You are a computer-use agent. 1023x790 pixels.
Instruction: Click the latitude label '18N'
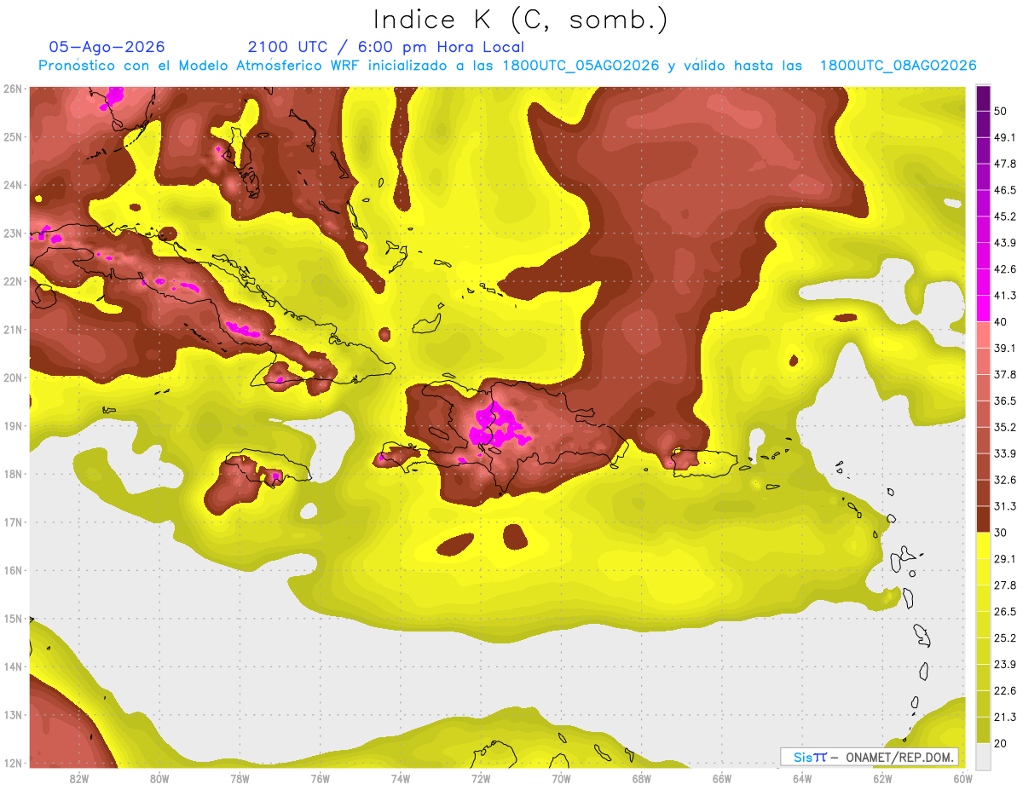click(x=13, y=474)
